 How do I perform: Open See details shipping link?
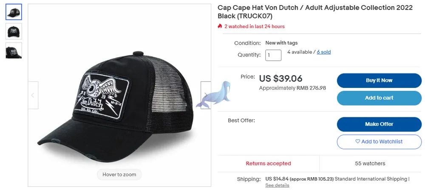[x=277, y=185]
